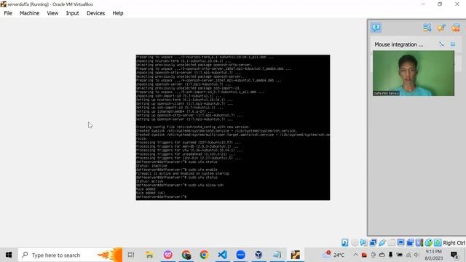Click the keyboard capture status icon
Viewport: 466px width, 262px height.
click(438, 242)
